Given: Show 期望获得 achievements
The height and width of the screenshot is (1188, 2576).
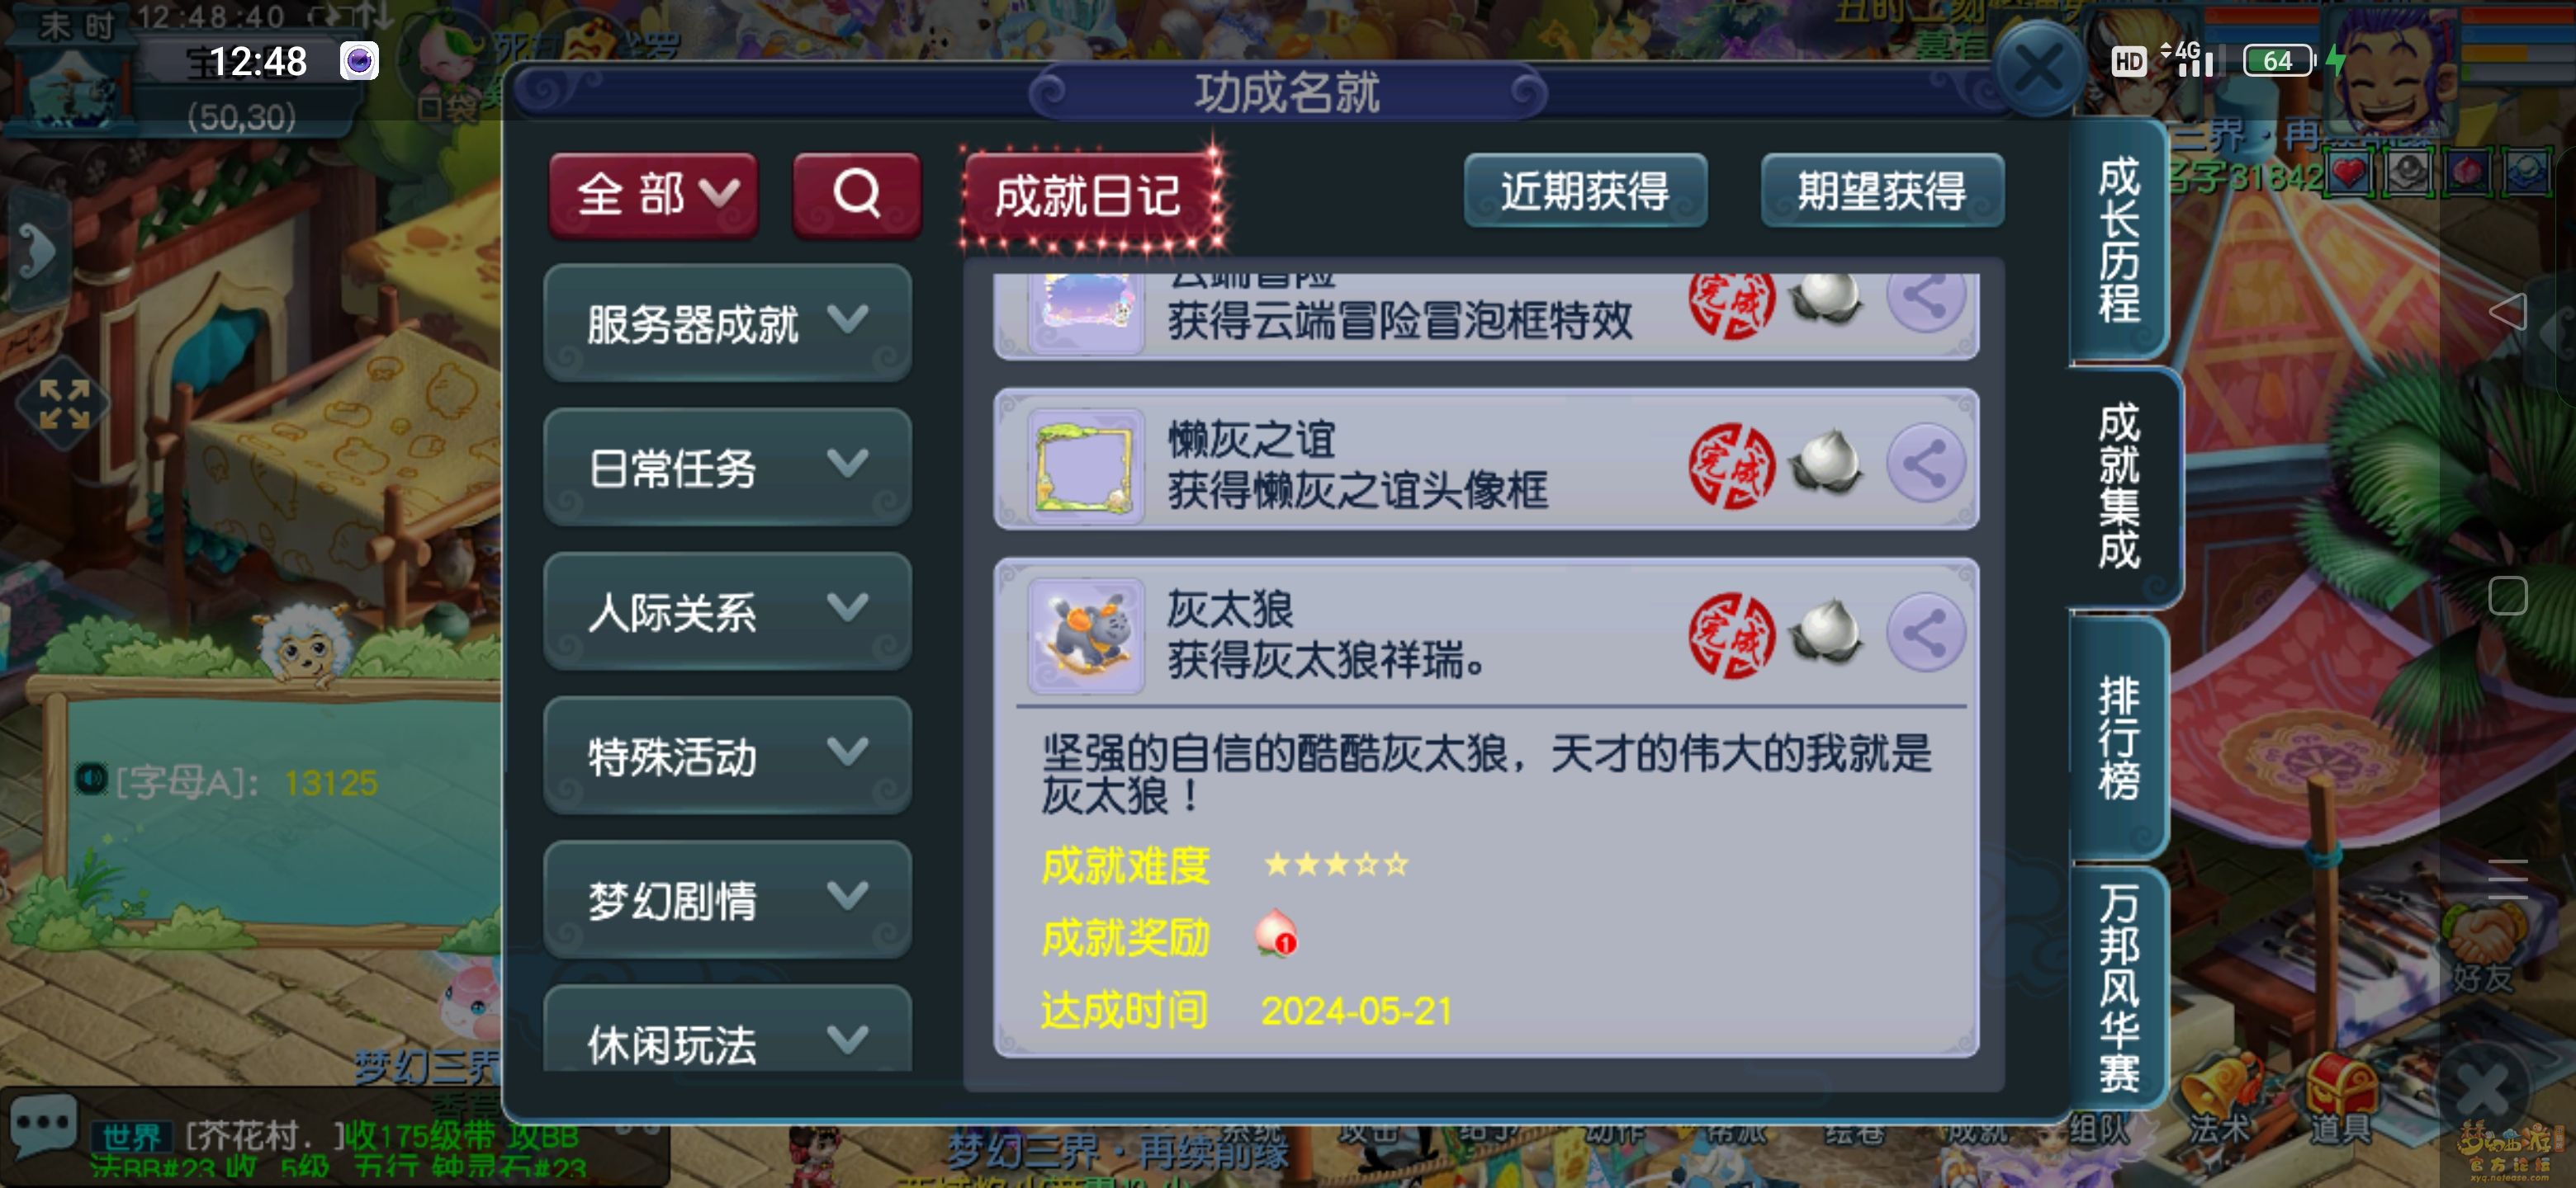Looking at the screenshot, I should [1882, 191].
